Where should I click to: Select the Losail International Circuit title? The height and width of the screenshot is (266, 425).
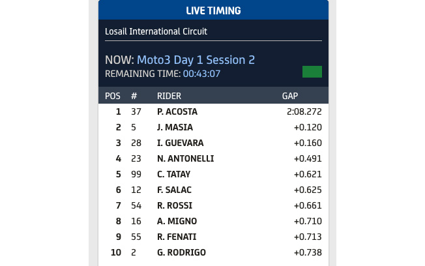click(160, 31)
